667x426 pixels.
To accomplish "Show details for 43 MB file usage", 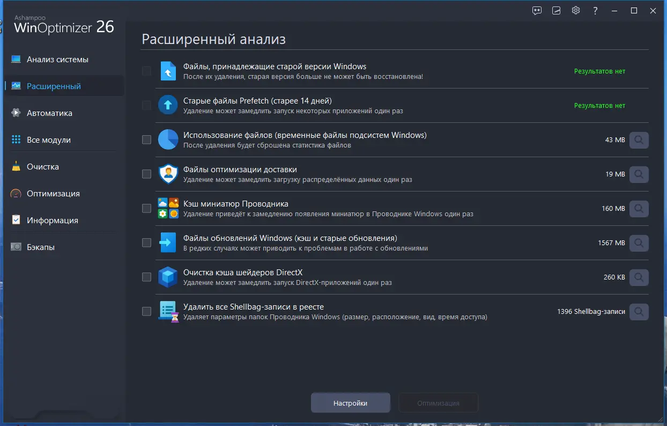I will tap(639, 140).
